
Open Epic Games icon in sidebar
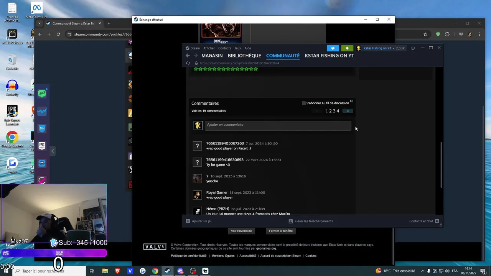(x=42, y=146)
